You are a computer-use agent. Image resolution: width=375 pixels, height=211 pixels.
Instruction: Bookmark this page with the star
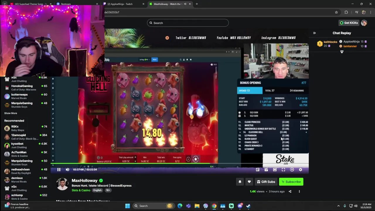tap(336, 12)
